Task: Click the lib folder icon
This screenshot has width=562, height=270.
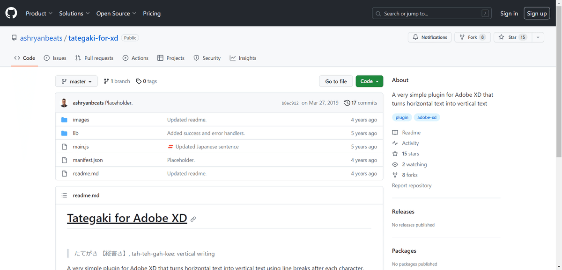Action: click(x=65, y=133)
